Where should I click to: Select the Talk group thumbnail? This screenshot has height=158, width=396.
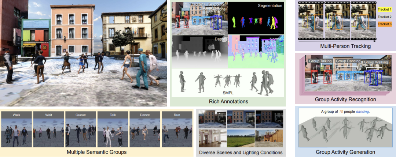113,129
